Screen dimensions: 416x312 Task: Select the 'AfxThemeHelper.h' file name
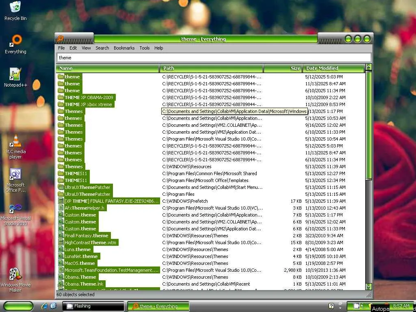point(84,208)
